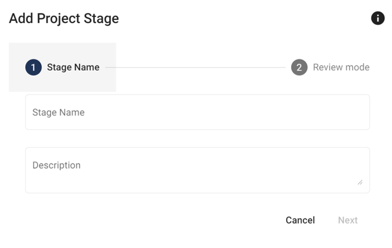Click the Next button
The image size is (392, 248).
click(x=348, y=220)
